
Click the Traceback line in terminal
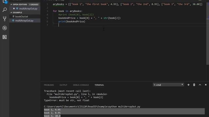click(x=67, y=91)
